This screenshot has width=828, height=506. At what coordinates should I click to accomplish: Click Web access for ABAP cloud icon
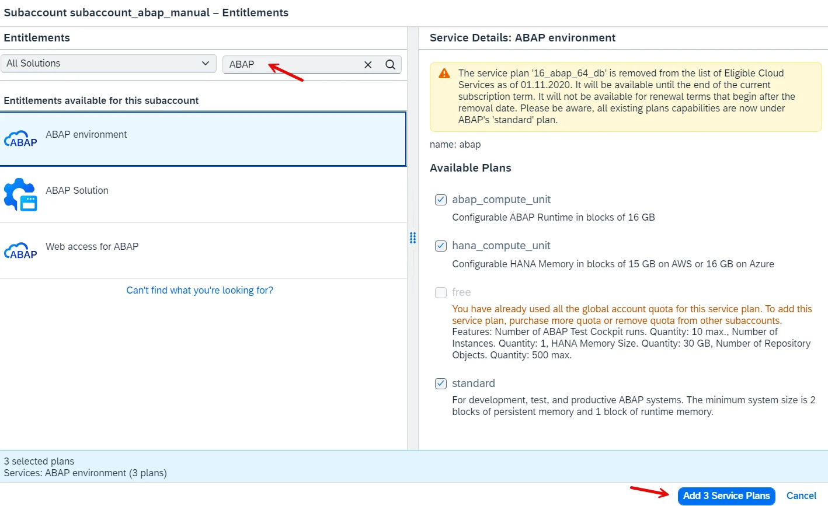pos(20,251)
